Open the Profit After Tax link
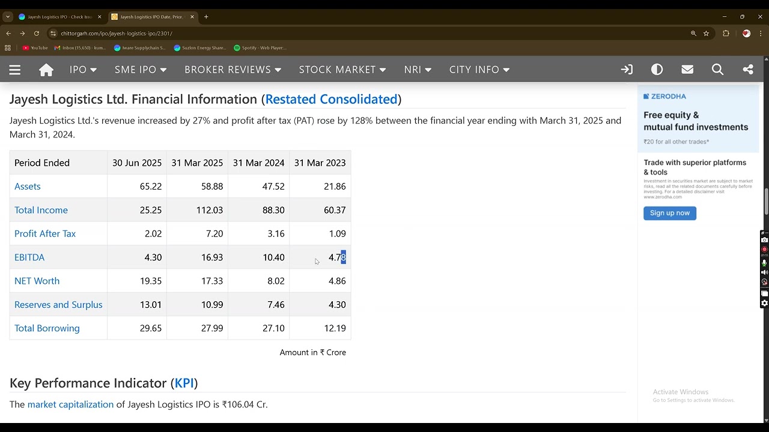769x432 pixels. 45,234
